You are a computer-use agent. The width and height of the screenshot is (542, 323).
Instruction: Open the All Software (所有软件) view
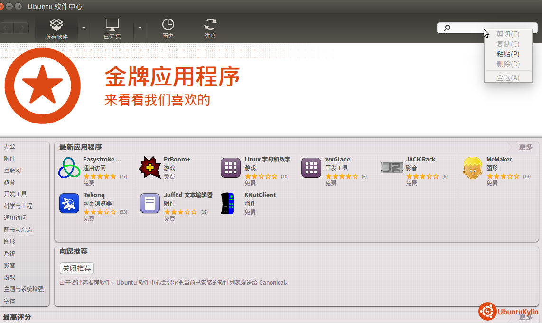[x=56, y=28]
